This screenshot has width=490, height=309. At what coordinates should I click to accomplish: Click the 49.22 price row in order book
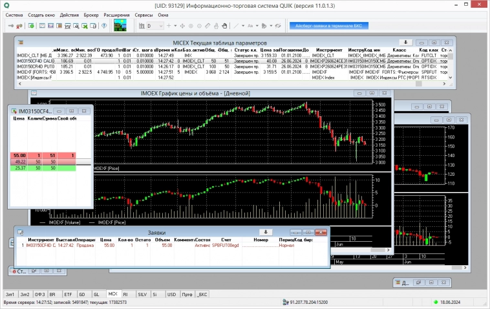tap(19, 161)
